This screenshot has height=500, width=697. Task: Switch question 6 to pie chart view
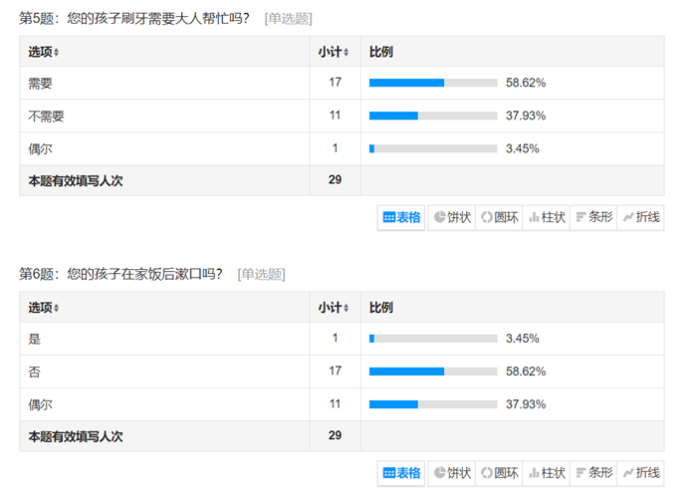(x=451, y=473)
